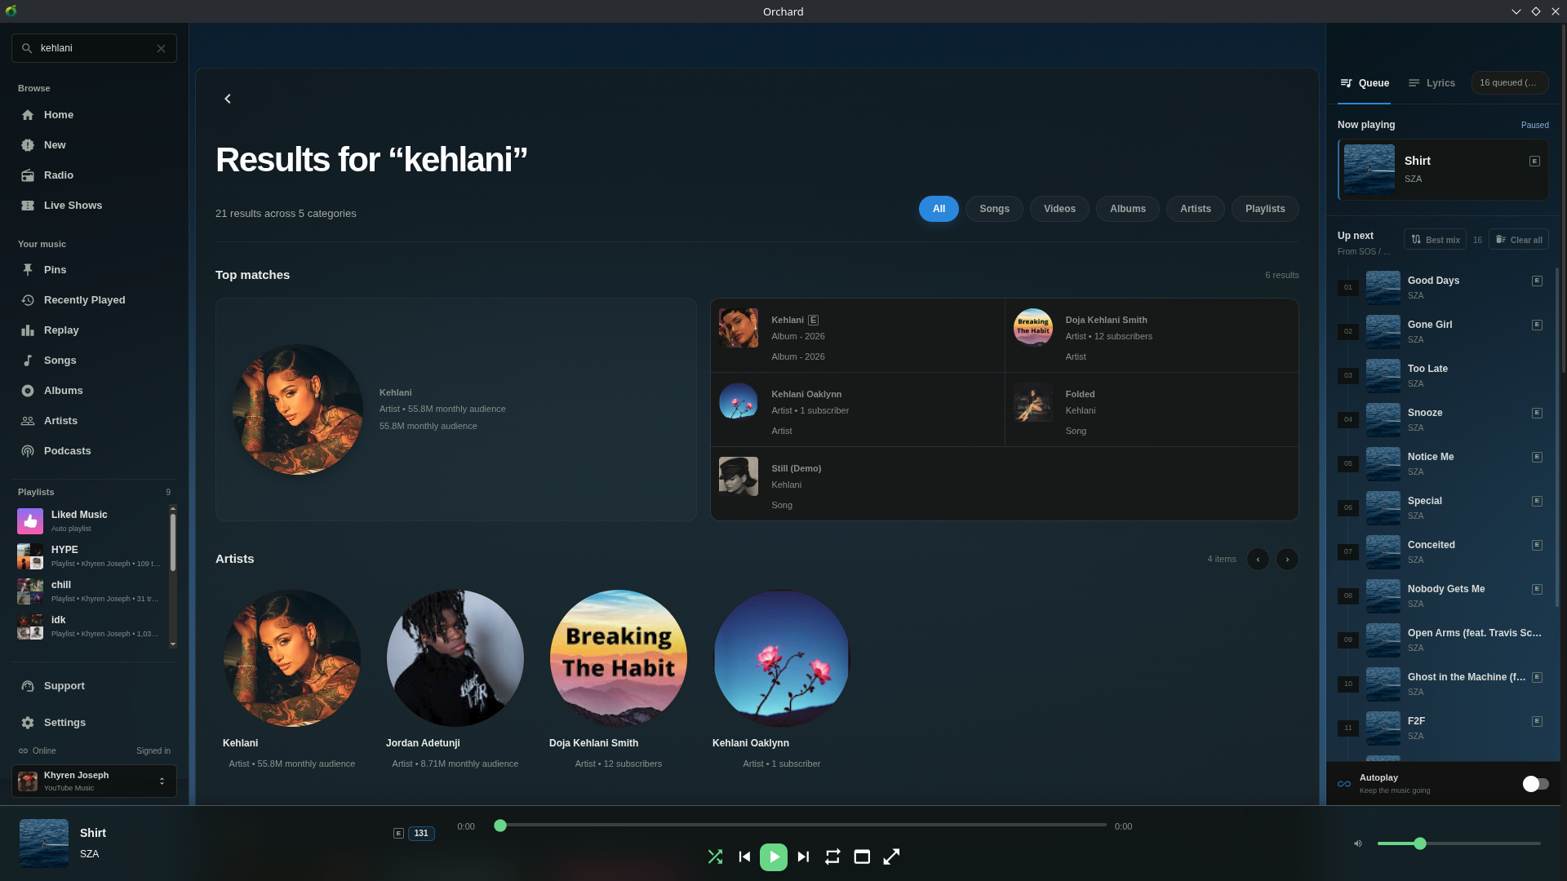The image size is (1567, 881).
Task: Clear the kehlani search text
Action: pos(161,48)
